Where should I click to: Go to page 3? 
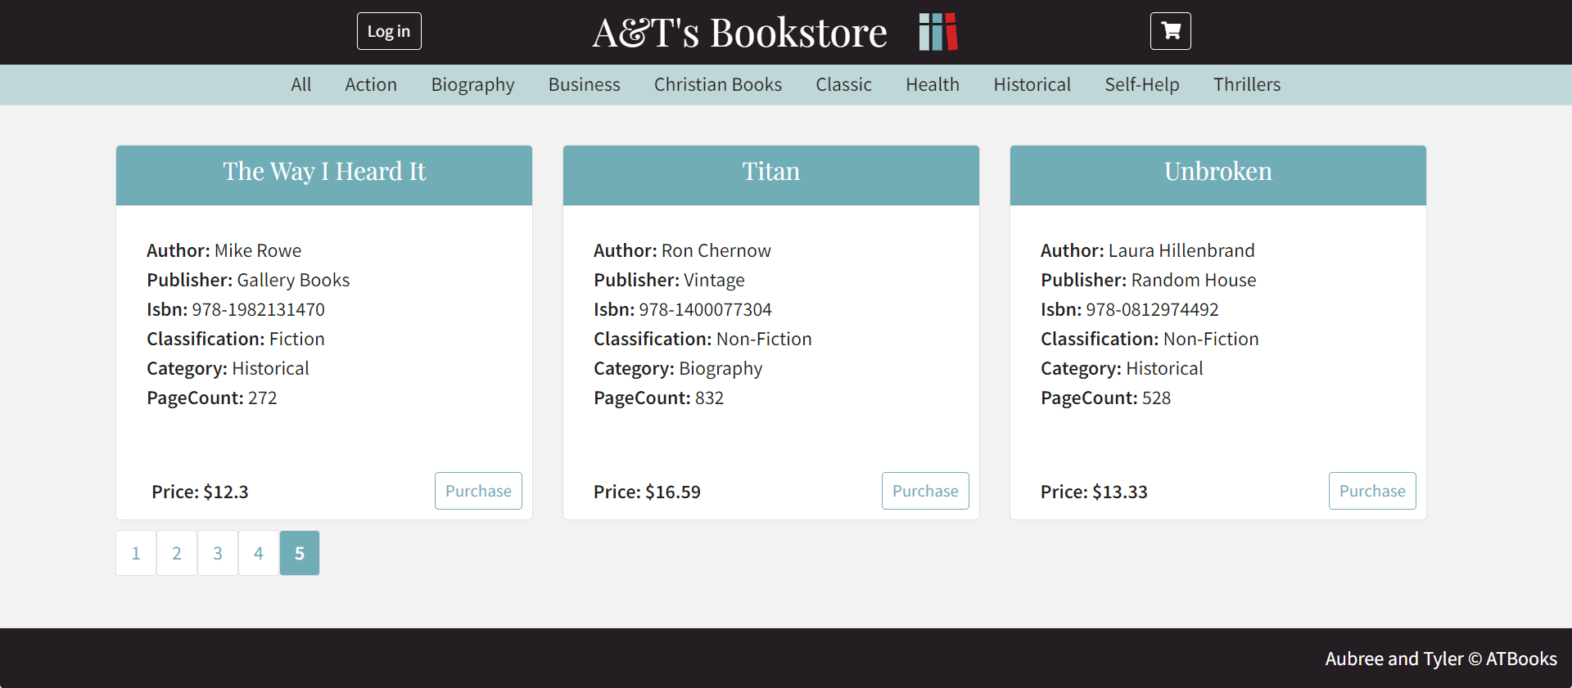[218, 553]
